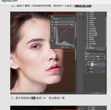Click the link layers icon

pos(89,93)
